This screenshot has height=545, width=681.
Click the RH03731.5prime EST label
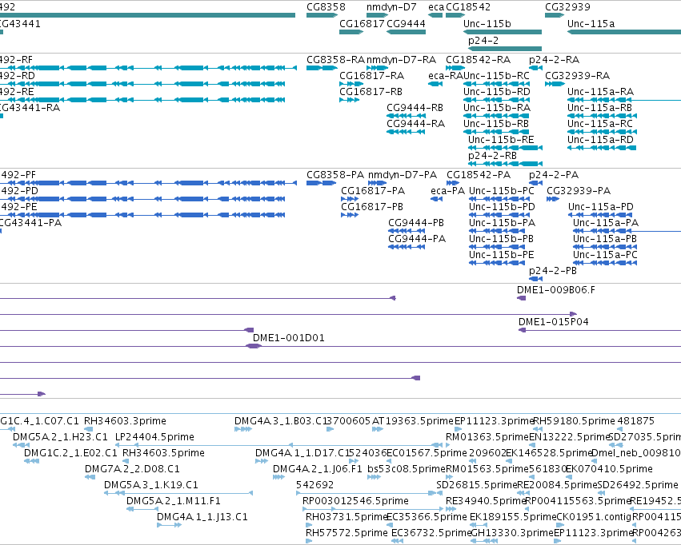click(x=347, y=517)
